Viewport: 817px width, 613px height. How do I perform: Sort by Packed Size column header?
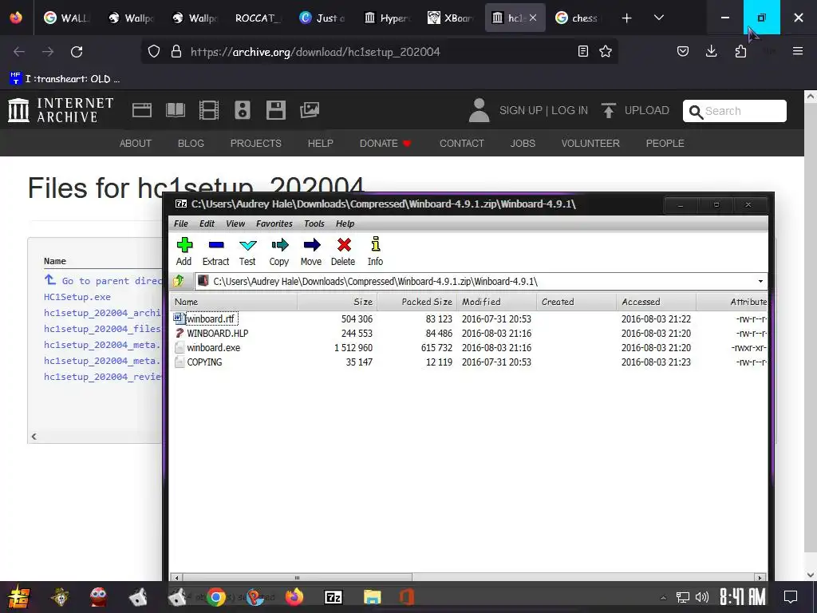(x=416, y=302)
